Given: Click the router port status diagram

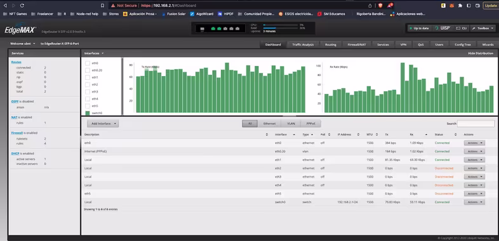Looking at the screenshot, I should 220,29.
